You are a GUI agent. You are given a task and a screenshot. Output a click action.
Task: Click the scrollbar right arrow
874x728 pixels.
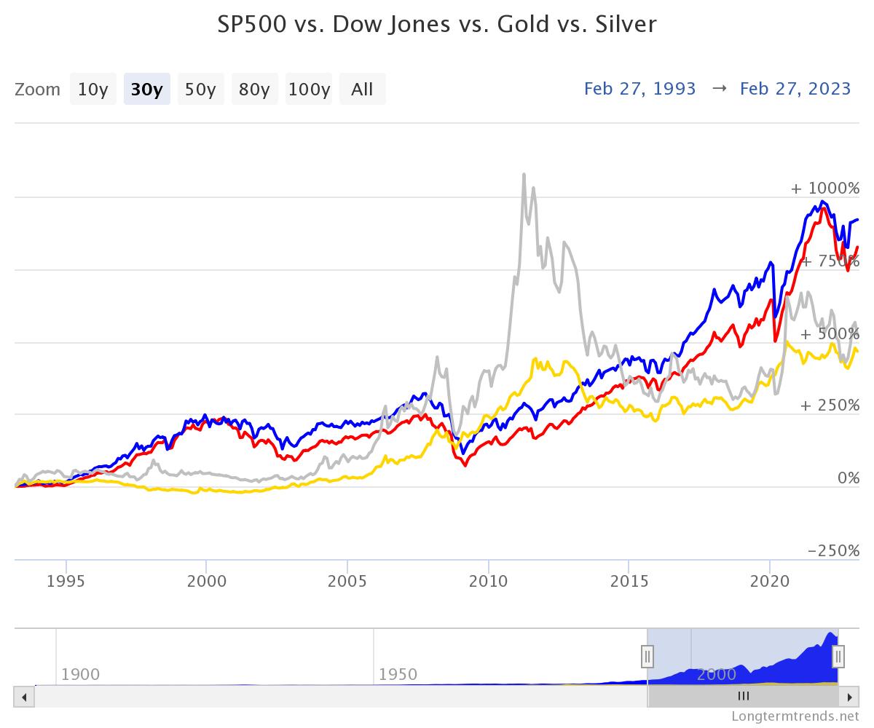pos(849,696)
